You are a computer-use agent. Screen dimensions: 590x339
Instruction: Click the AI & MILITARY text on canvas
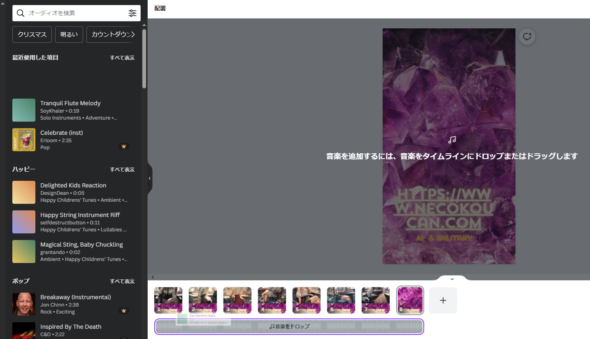(444, 238)
